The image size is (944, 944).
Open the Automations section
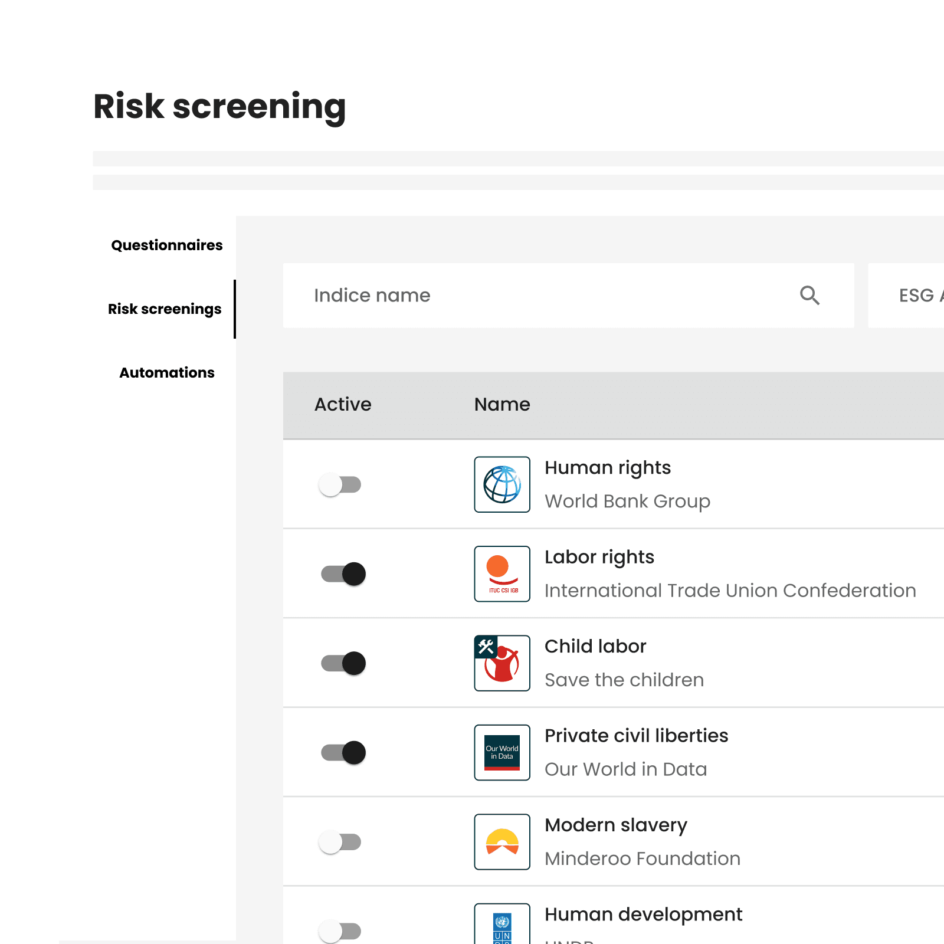tap(167, 372)
